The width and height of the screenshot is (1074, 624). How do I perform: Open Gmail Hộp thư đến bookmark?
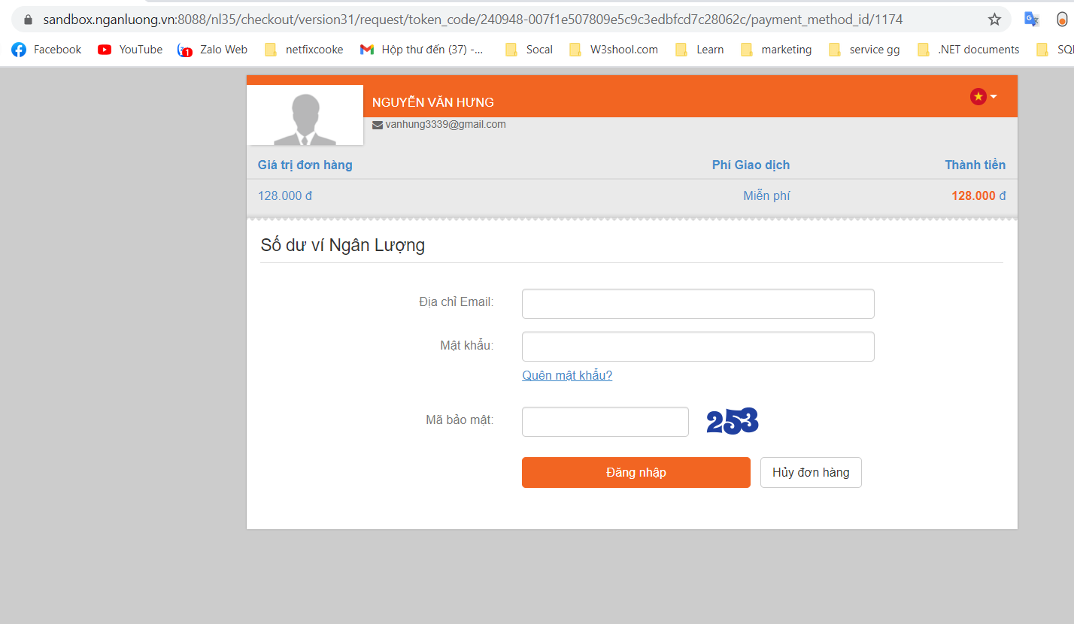tap(422, 50)
